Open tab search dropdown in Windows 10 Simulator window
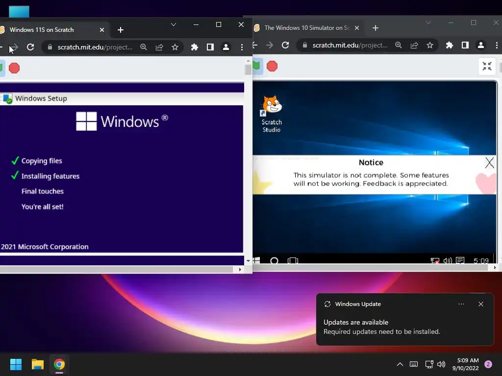 click(x=428, y=23)
